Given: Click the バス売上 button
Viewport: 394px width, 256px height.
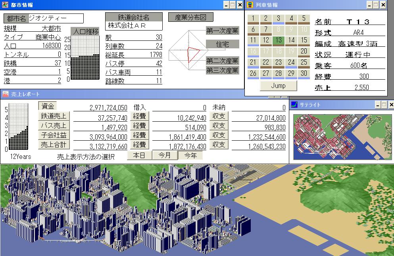Looking at the screenshot, I should pos(54,125).
